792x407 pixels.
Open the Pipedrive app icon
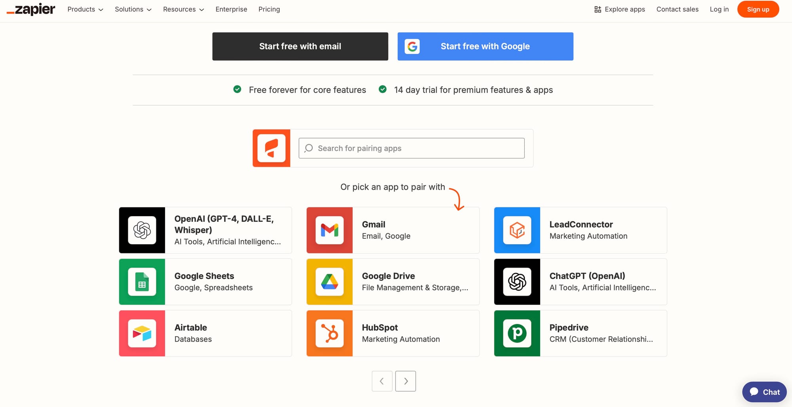517,333
